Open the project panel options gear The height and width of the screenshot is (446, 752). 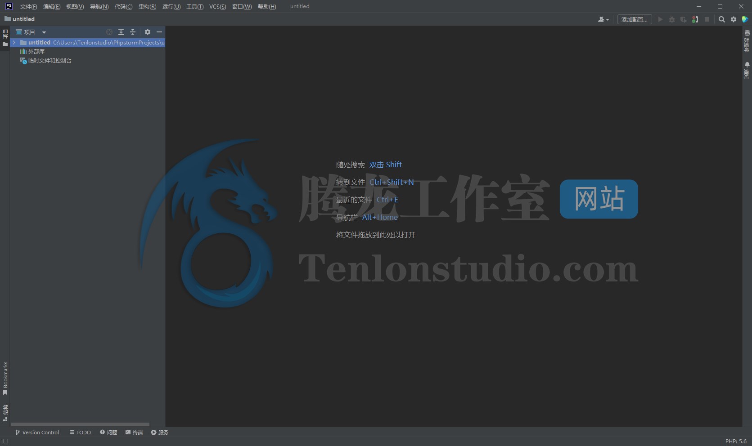(148, 32)
